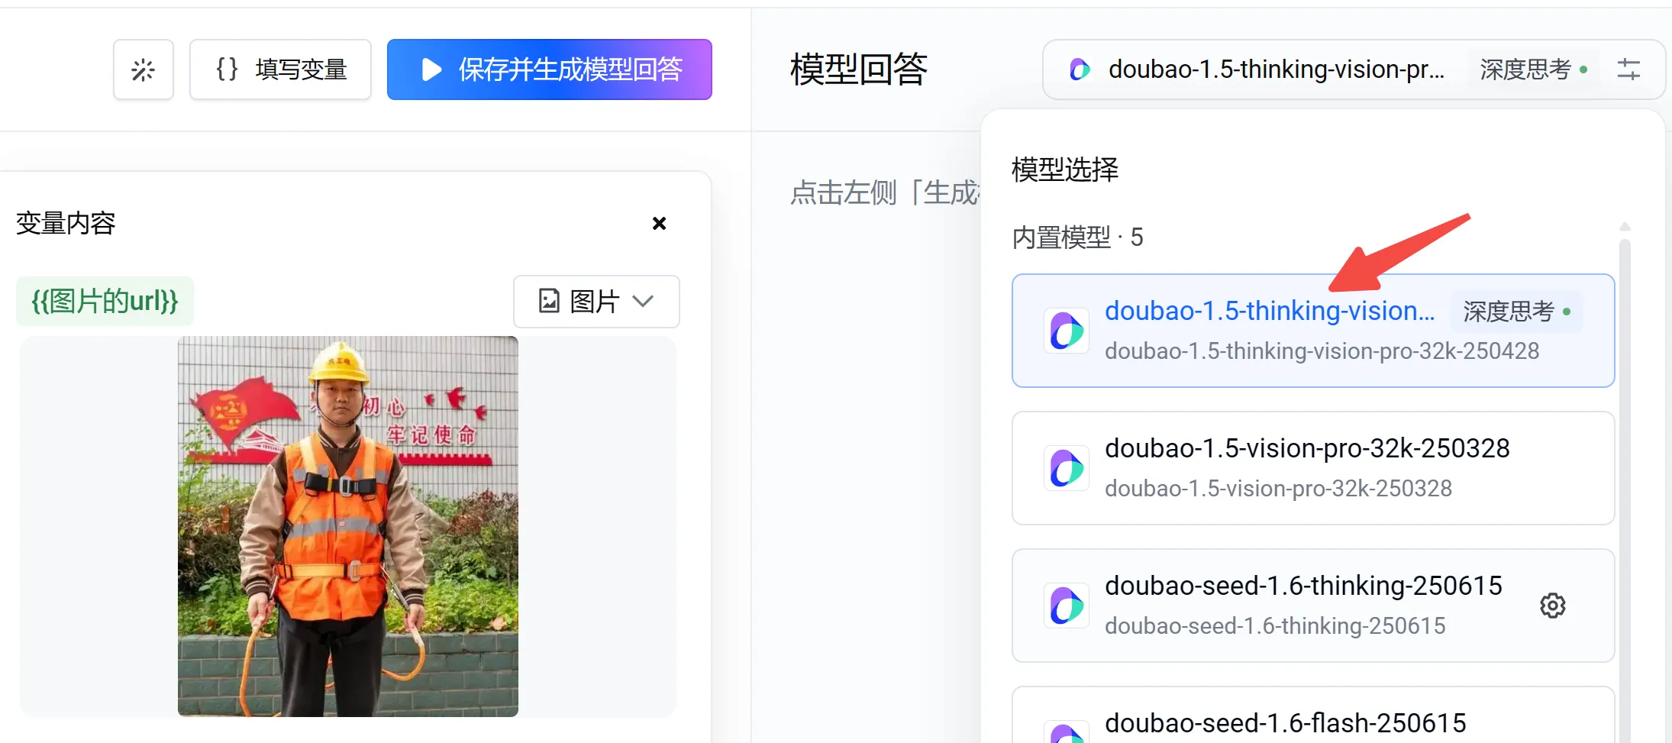Toggle 深度思考 in the top model bar

coord(1534,69)
